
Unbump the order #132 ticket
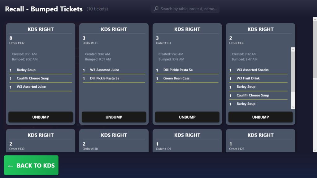click(x=41, y=117)
